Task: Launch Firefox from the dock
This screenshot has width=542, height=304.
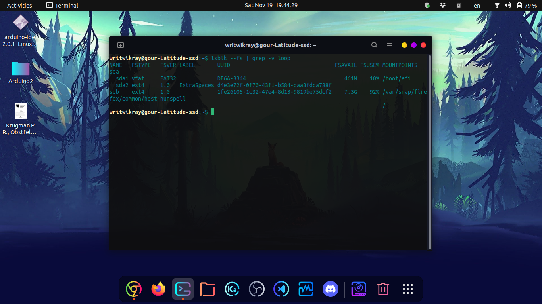Action: [x=158, y=289]
